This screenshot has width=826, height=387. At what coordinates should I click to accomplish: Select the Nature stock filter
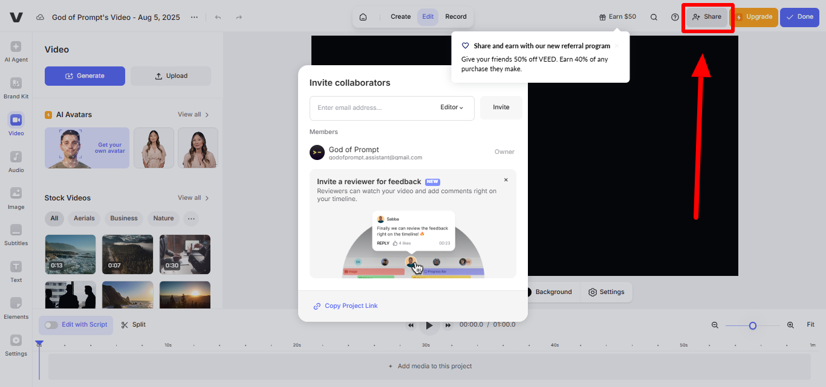[163, 219]
